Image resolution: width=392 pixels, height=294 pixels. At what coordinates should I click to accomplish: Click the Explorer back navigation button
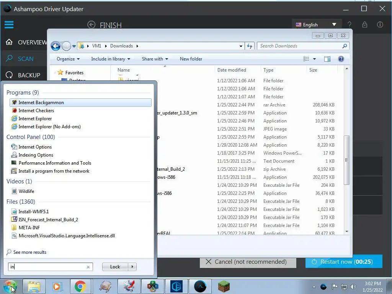56,46
